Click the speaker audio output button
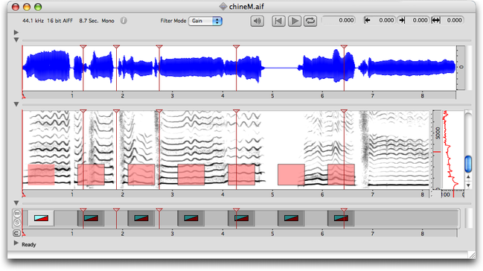The width and height of the screenshot is (483, 271). click(257, 21)
